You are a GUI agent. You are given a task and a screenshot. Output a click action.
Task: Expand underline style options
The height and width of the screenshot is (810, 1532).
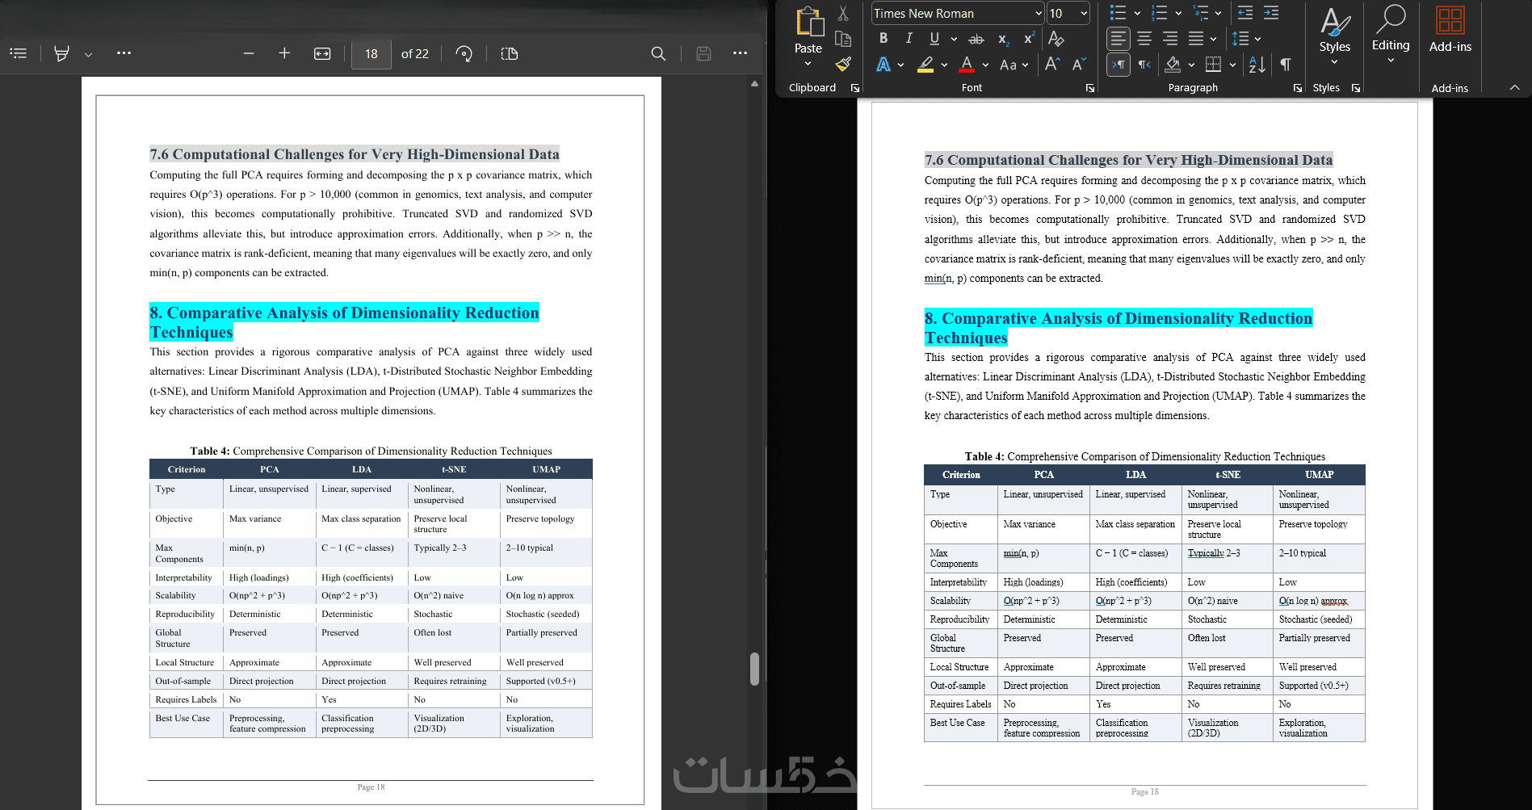(x=954, y=39)
